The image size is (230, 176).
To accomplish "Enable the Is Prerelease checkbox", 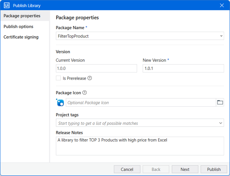I will [58, 78].
